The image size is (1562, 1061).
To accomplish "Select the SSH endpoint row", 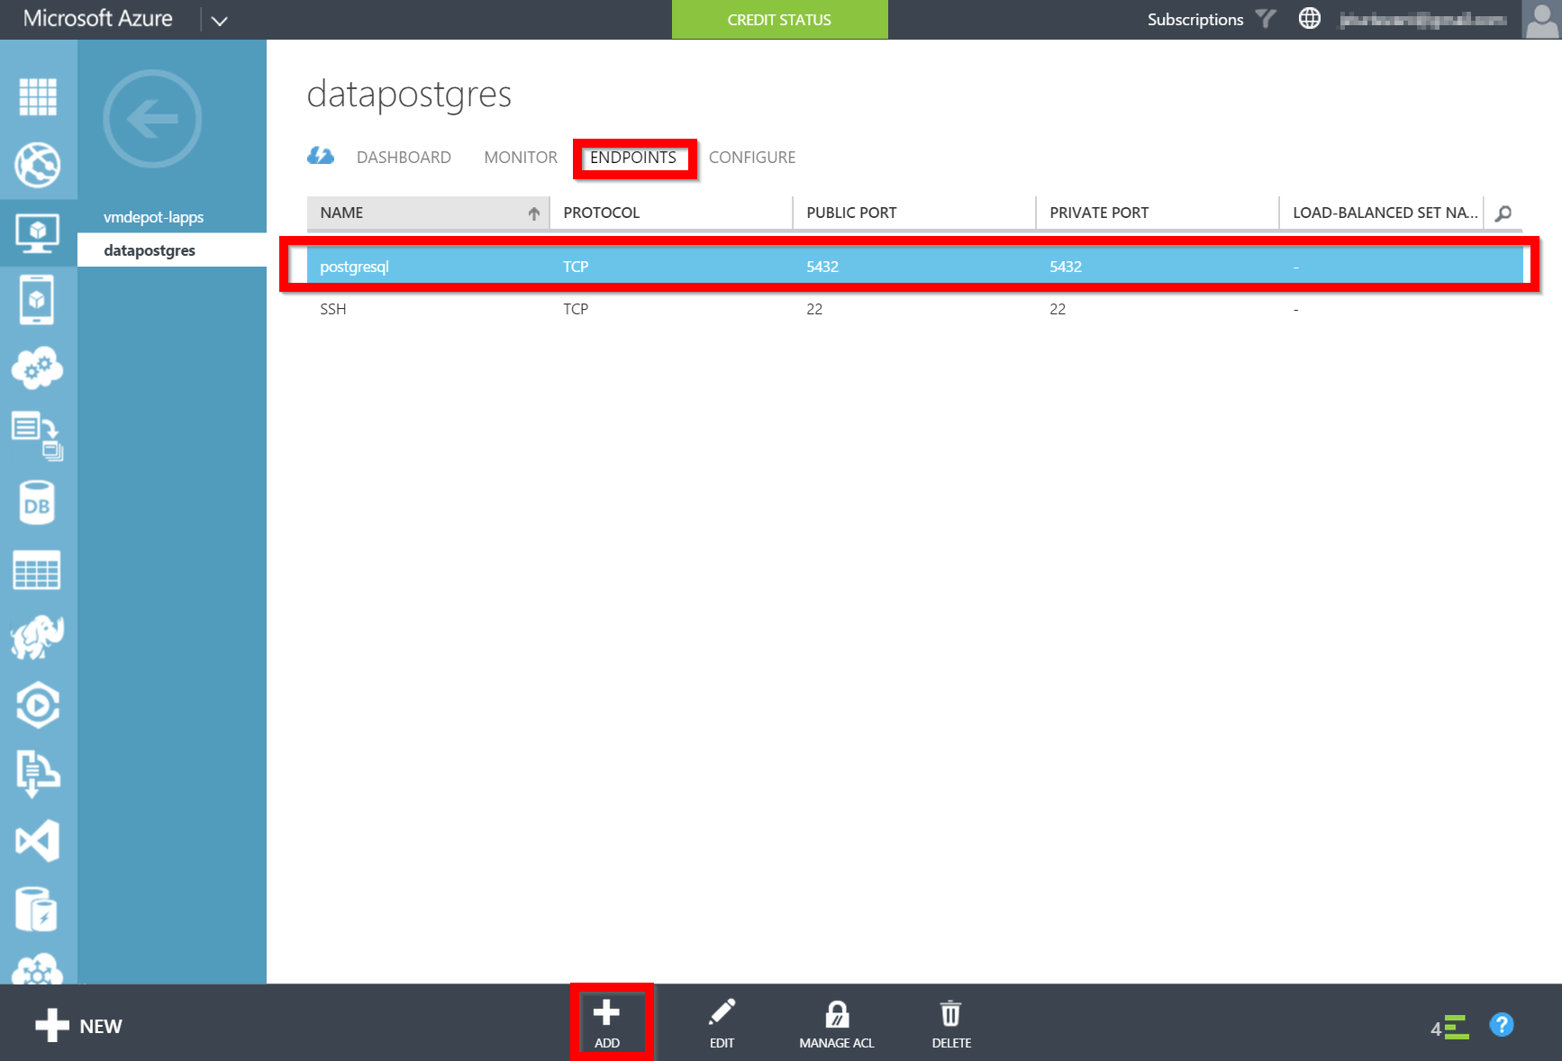I will [914, 309].
